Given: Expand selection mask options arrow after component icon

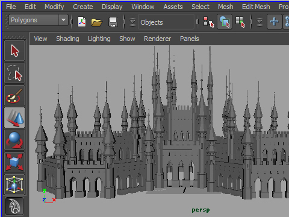Looking at the screenshot, I should (x=259, y=22).
